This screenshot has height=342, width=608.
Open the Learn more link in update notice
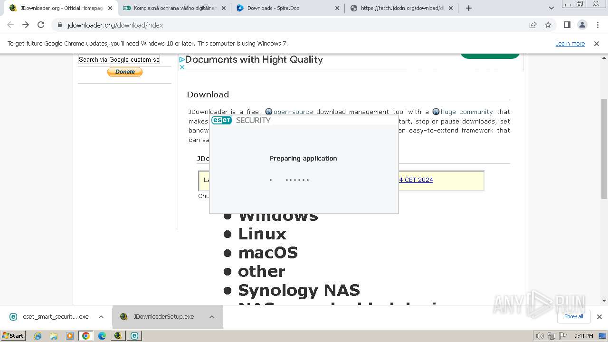pyautogui.click(x=570, y=44)
